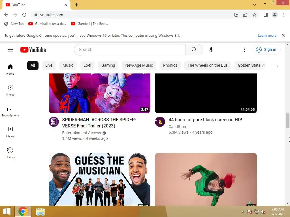Open the tab search dropdown chevron

coord(255,5)
